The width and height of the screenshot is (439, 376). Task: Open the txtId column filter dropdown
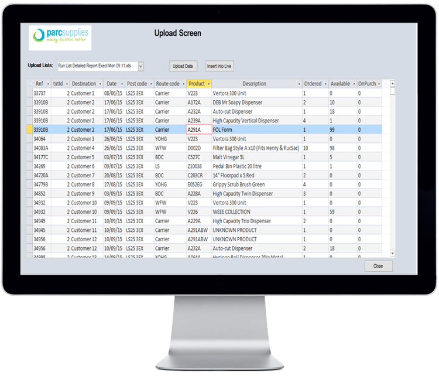pos(67,84)
